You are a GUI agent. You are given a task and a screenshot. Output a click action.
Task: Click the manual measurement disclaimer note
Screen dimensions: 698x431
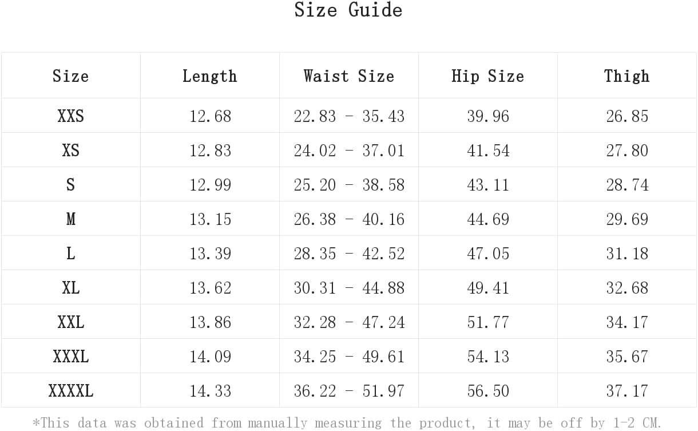[x=347, y=423]
